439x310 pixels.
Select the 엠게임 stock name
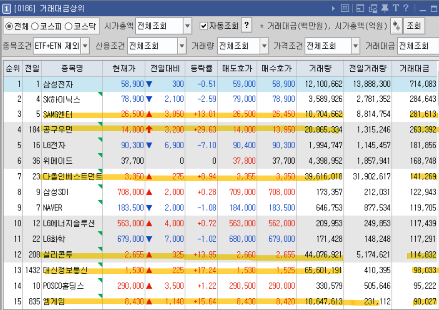[x=54, y=302]
